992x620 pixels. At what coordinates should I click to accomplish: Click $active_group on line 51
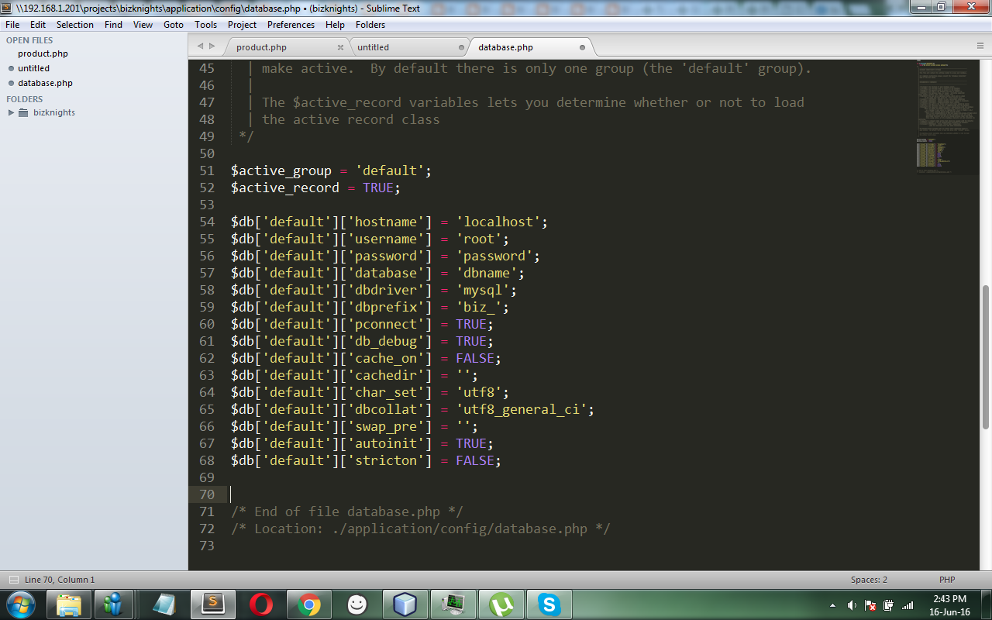pyautogui.click(x=281, y=170)
